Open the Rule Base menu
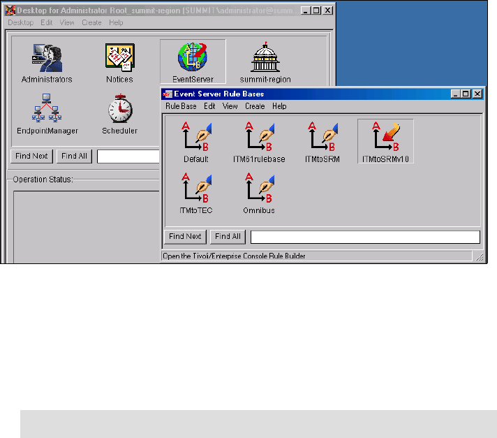The height and width of the screenshot is (438, 497). (x=181, y=106)
